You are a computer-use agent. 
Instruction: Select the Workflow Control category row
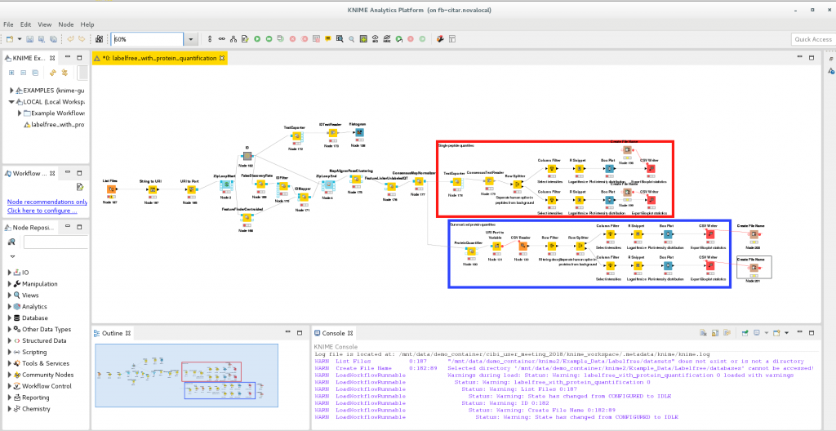[47, 386]
